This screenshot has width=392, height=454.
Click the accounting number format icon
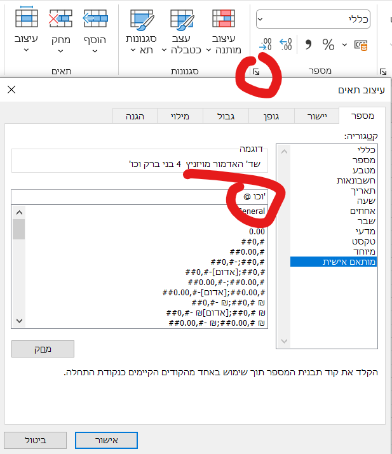point(361,45)
